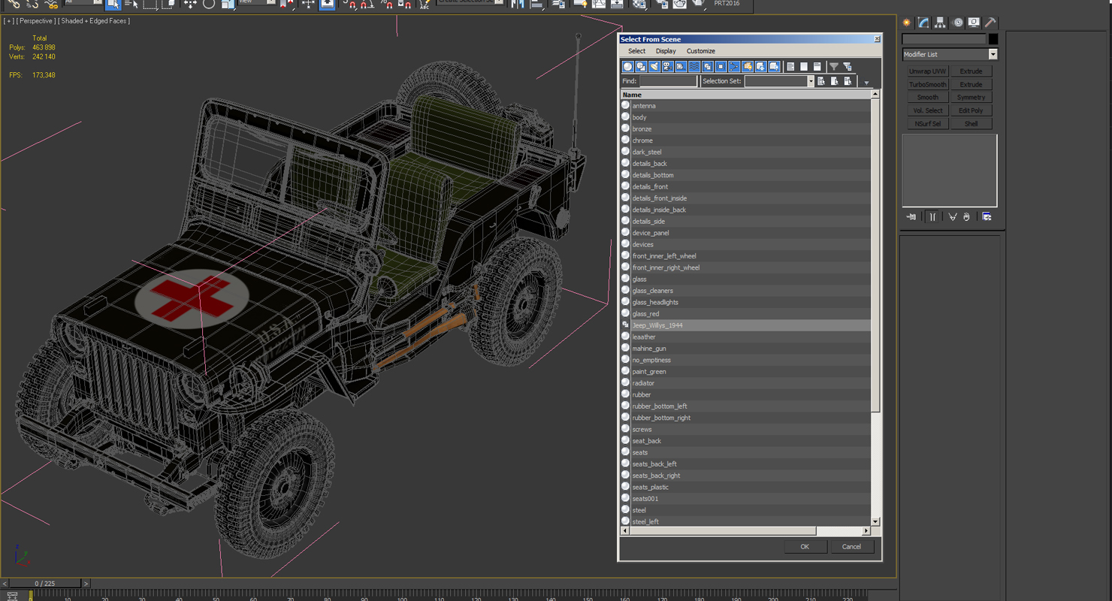This screenshot has width=1112, height=601.
Task: Apply the TurboSmooth modifier button
Action: coord(928,85)
